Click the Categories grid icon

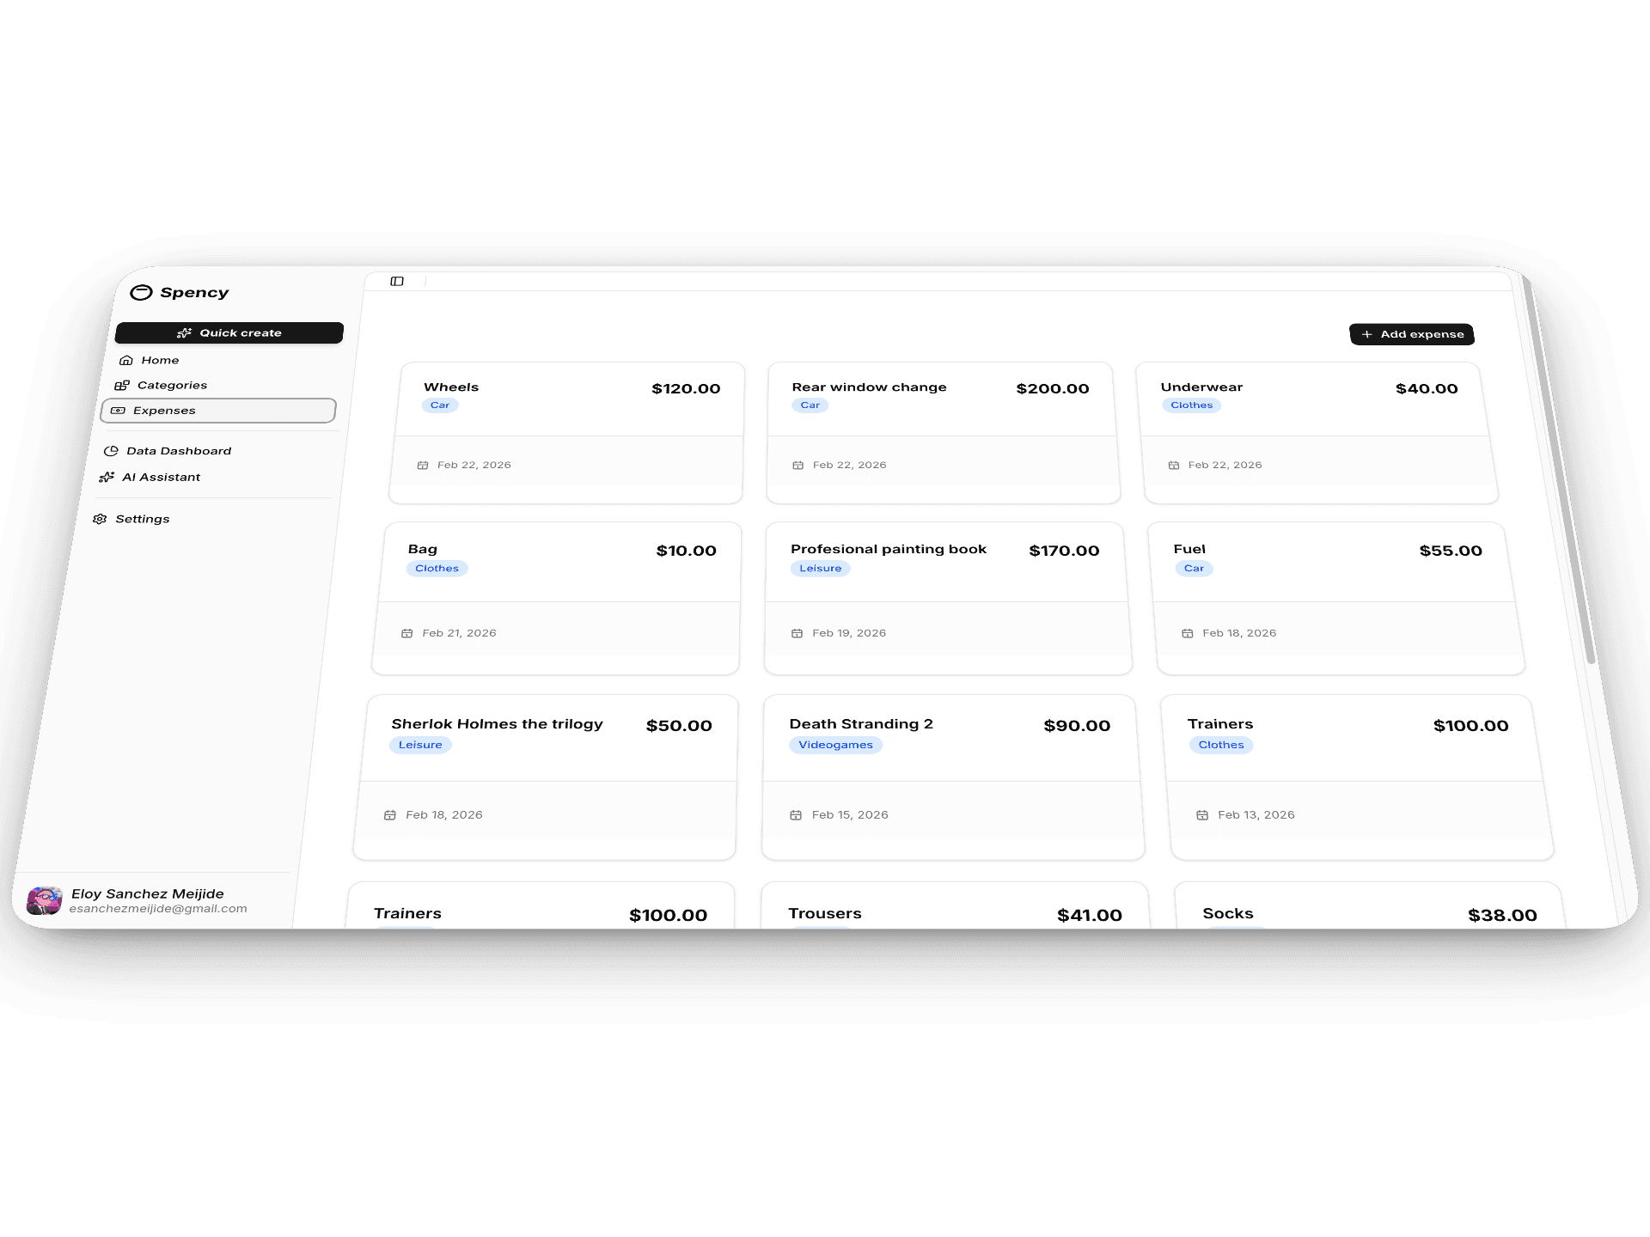tap(120, 385)
